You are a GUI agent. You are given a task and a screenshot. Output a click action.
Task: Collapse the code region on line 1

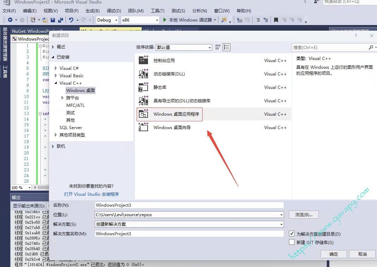pyautogui.click(x=41, y=46)
